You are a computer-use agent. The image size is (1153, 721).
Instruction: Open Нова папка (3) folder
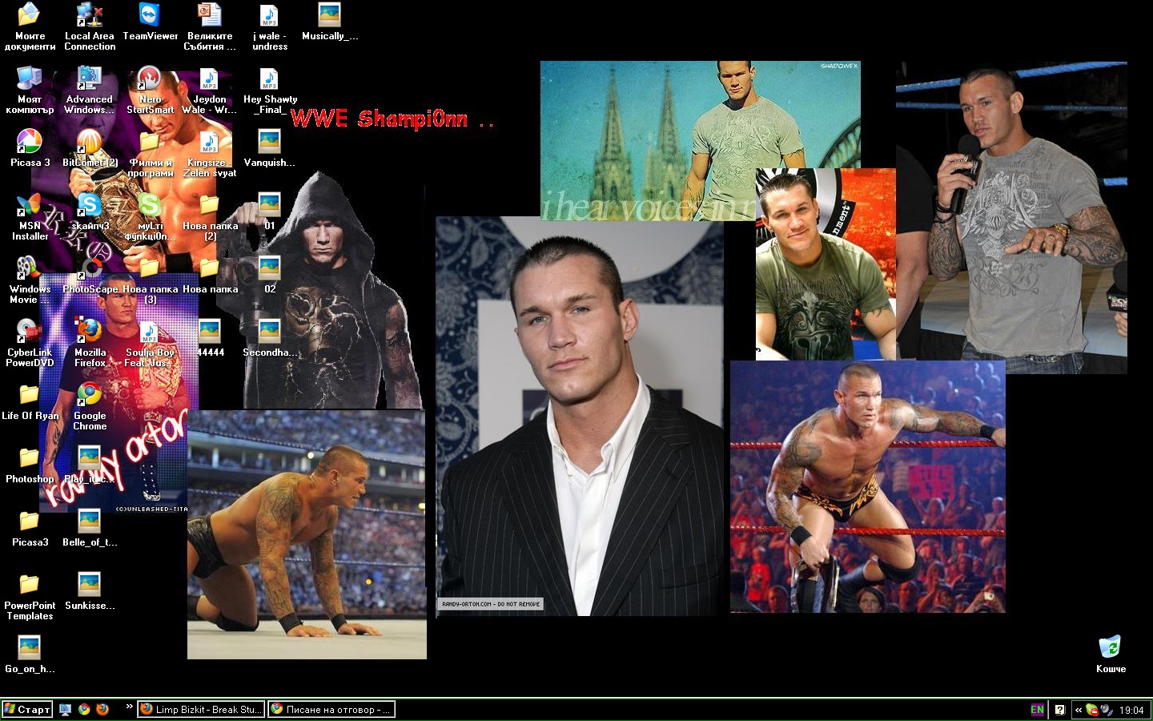pyautogui.click(x=150, y=280)
